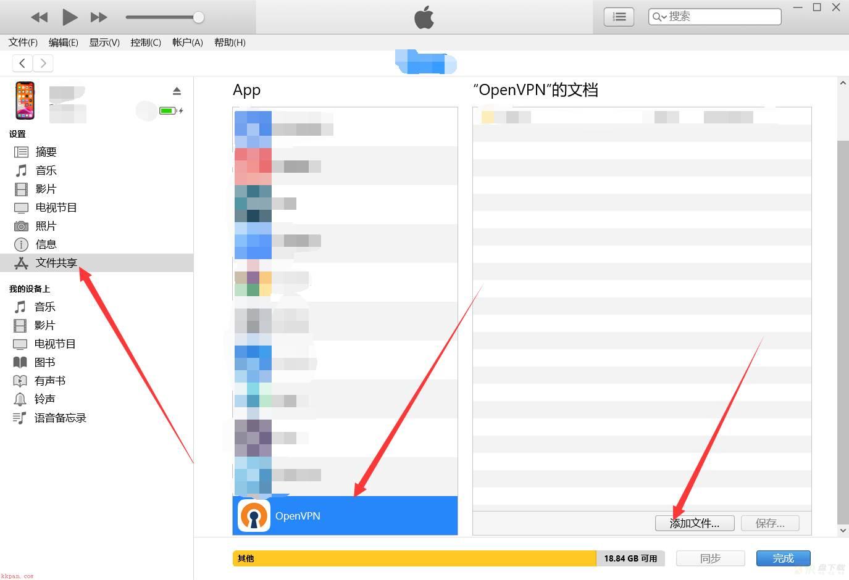Viewport: 849px width, 580px height.
Task: Click the scrollbar up arrow
Action: (x=843, y=83)
